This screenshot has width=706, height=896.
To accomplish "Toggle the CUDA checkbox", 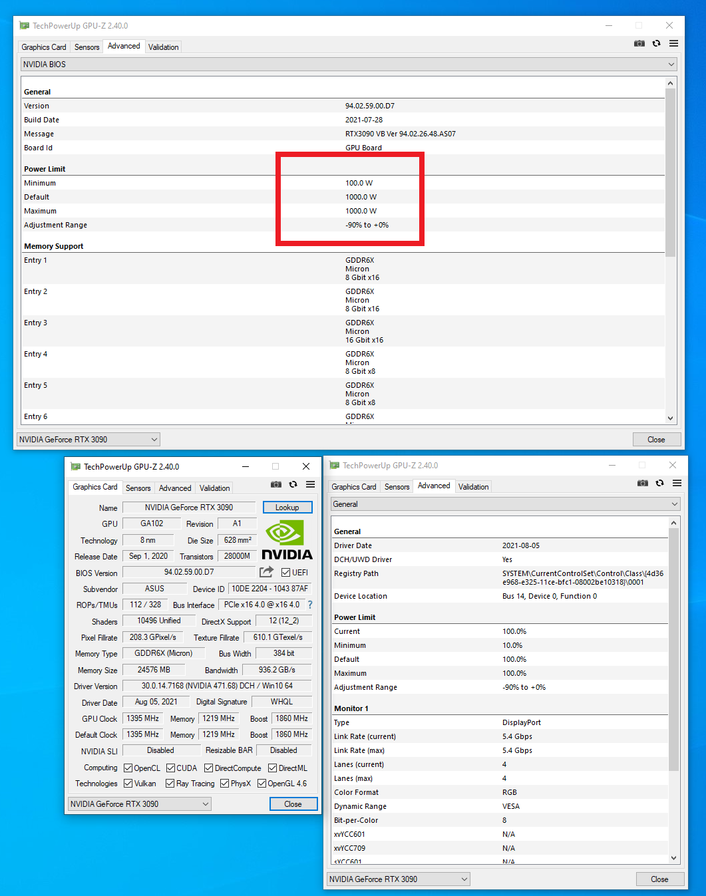I will [170, 768].
